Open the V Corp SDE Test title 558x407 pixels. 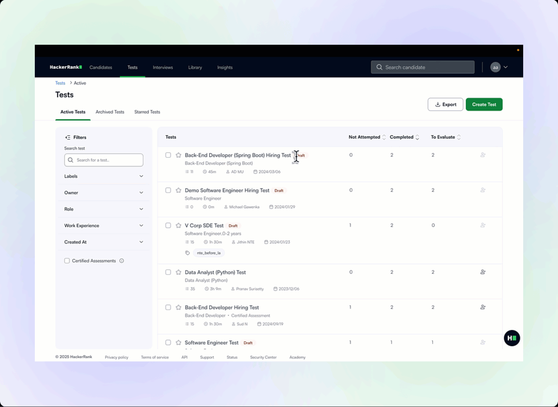tap(204, 226)
